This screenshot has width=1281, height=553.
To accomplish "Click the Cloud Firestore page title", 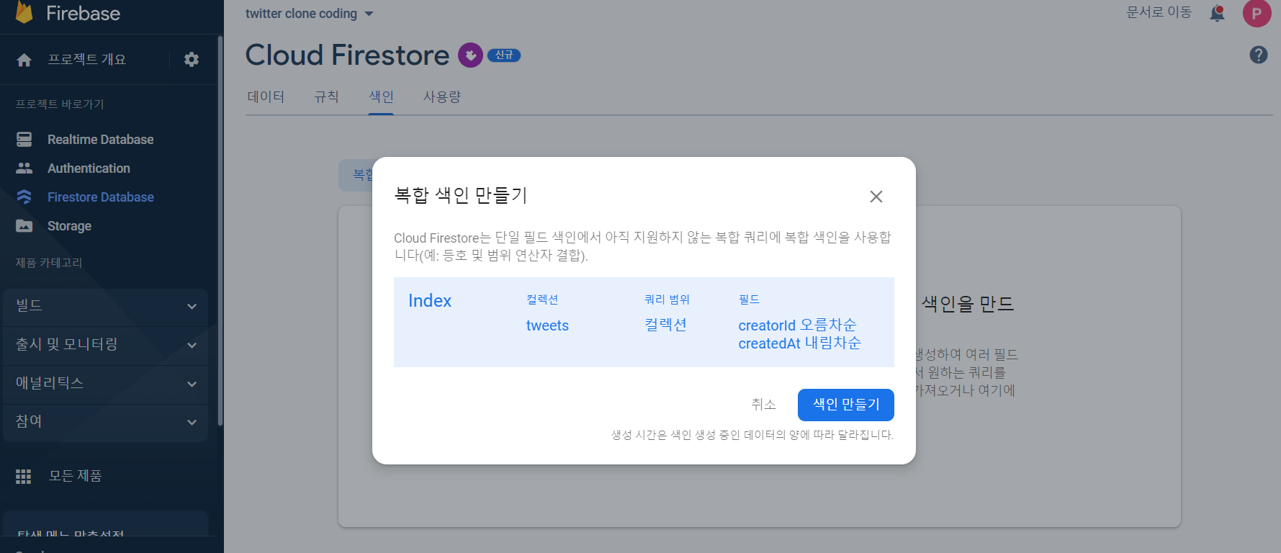I will coord(347,55).
